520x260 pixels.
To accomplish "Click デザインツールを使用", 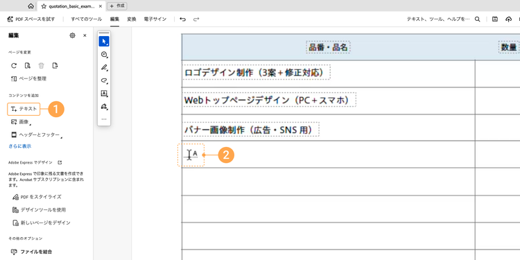I will pyautogui.click(x=39, y=210).
